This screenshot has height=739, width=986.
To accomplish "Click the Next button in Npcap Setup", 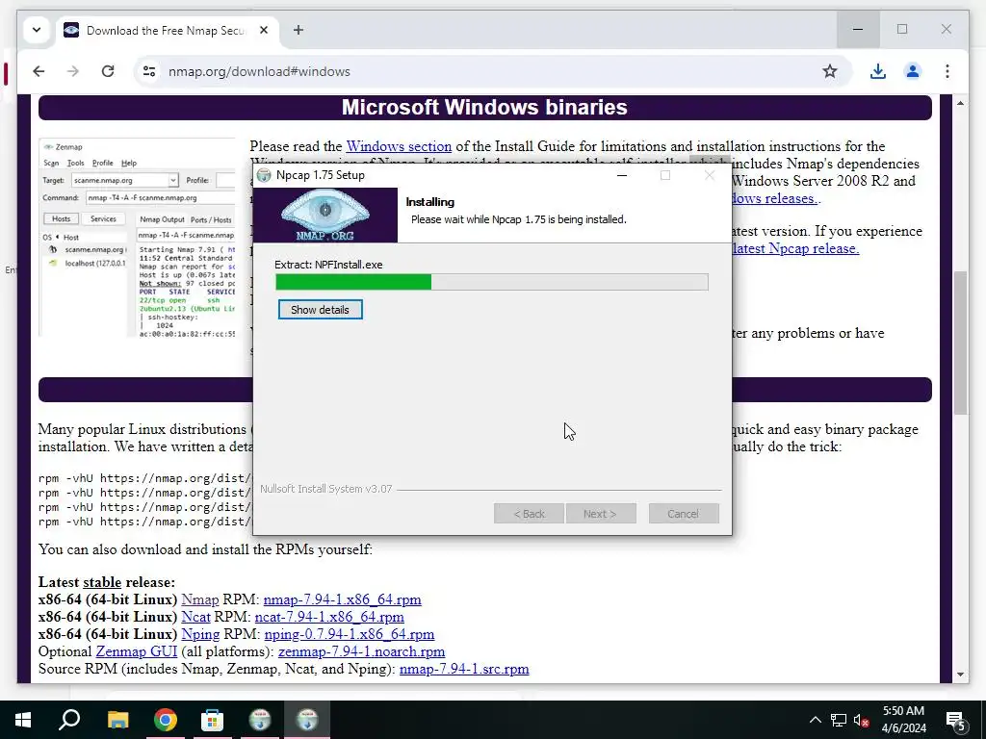I will pos(601,514).
